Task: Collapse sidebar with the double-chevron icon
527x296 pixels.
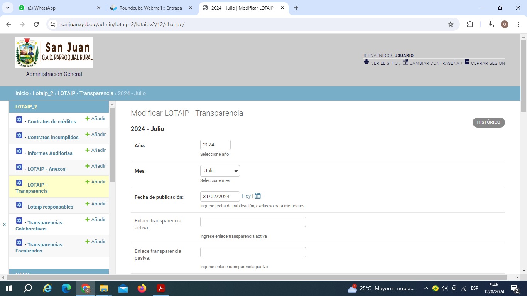Action: coord(4,224)
